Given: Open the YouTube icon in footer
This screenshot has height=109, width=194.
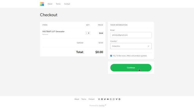Looking at the screenshot, I should pyautogui.click(x=108, y=99).
